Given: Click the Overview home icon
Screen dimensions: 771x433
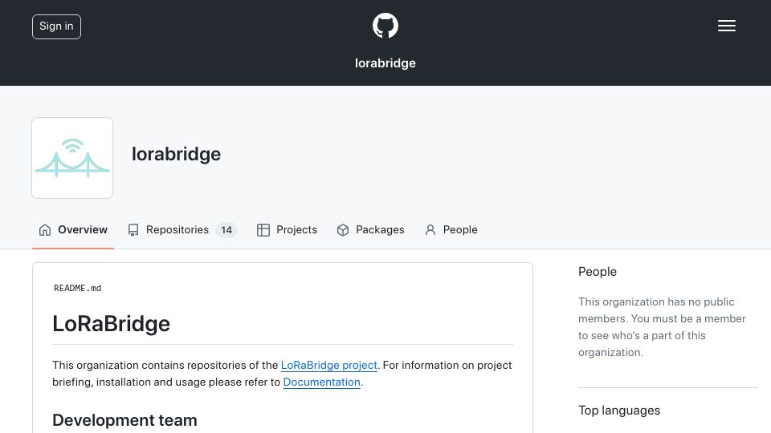Looking at the screenshot, I should pos(45,230).
